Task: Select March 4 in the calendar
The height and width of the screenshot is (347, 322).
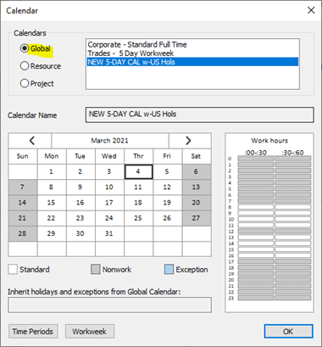Action: click(x=139, y=171)
